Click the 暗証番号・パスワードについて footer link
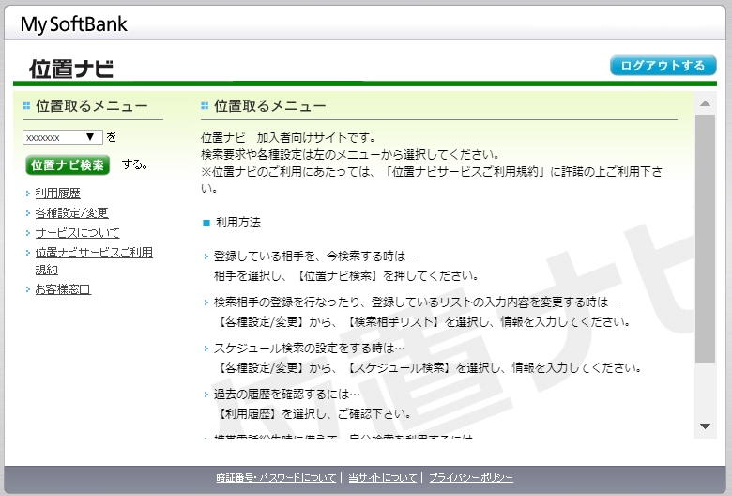 [276, 478]
